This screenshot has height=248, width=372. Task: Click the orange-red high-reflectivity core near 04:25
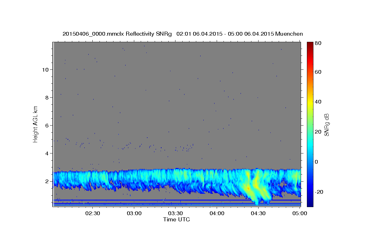pyautogui.click(x=248, y=188)
